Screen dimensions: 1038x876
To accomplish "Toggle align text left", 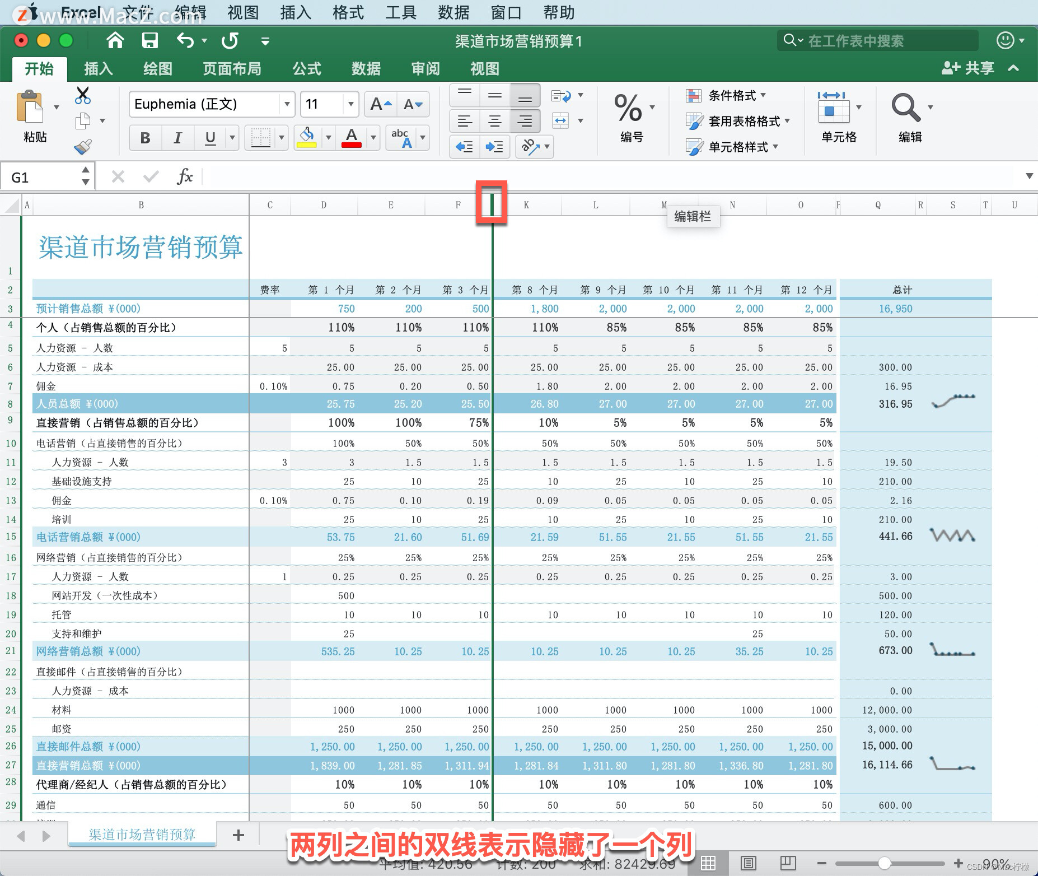I will point(465,120).
